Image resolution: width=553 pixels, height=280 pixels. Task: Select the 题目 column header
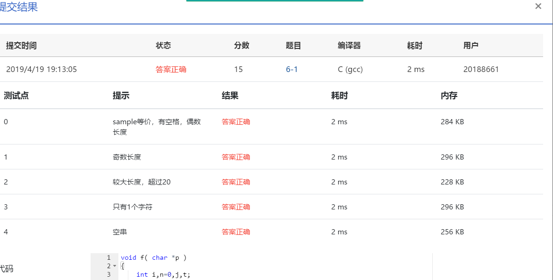click(x=293, y=45)
